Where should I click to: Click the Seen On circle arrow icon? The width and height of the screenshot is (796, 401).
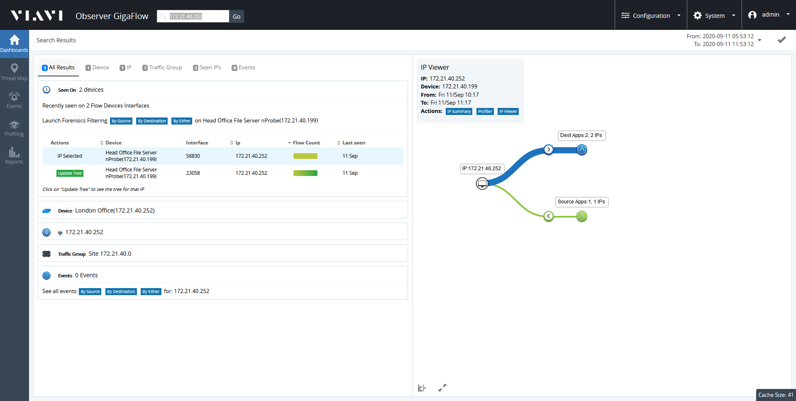46,90
